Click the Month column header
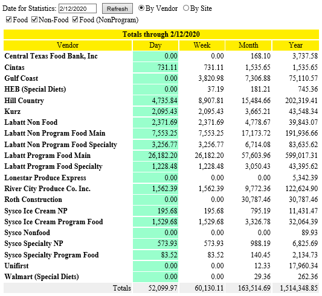Image resolution: width=322 pixels, height=296 pixels. (x=248, y=45)
